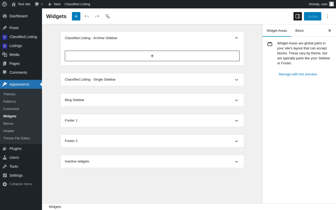Expand the Inactive widgets section
The image size is (336, 210).
[236, 161]
